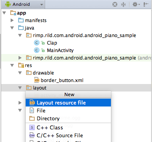The image size is (152, 142).
Task: Collapse the app module node
Action: tap(4, 13)
